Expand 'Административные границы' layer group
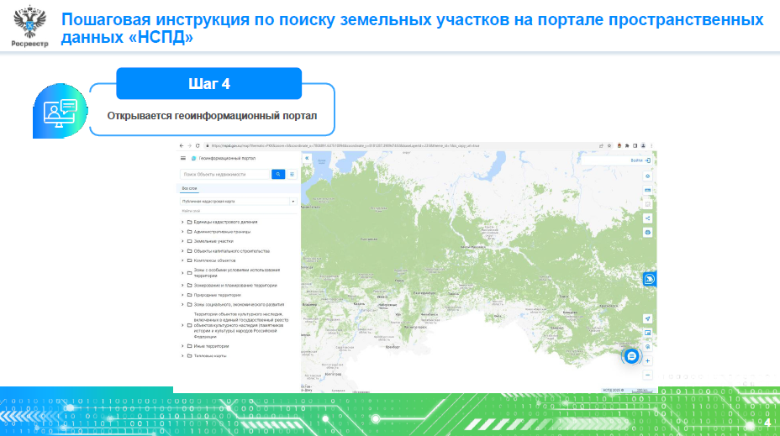Screen dimensions: 780x436 point(182,232)
